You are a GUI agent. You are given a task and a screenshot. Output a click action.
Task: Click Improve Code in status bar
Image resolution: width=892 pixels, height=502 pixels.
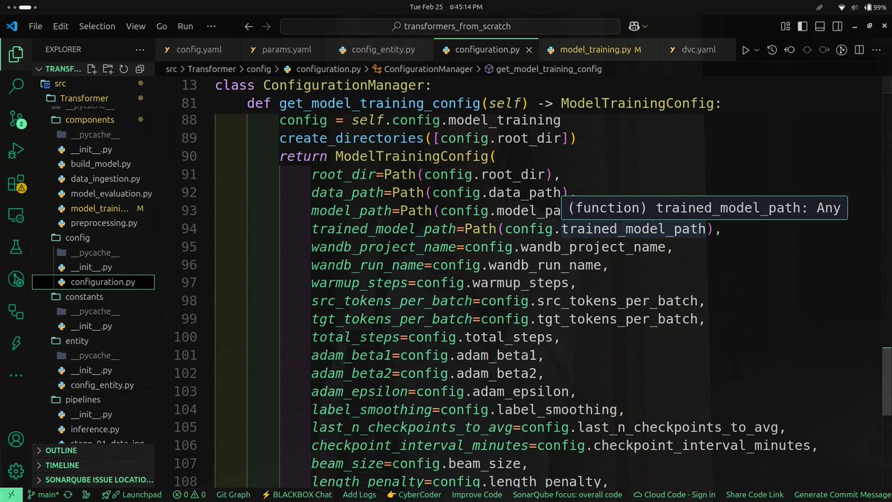(476, 495)
